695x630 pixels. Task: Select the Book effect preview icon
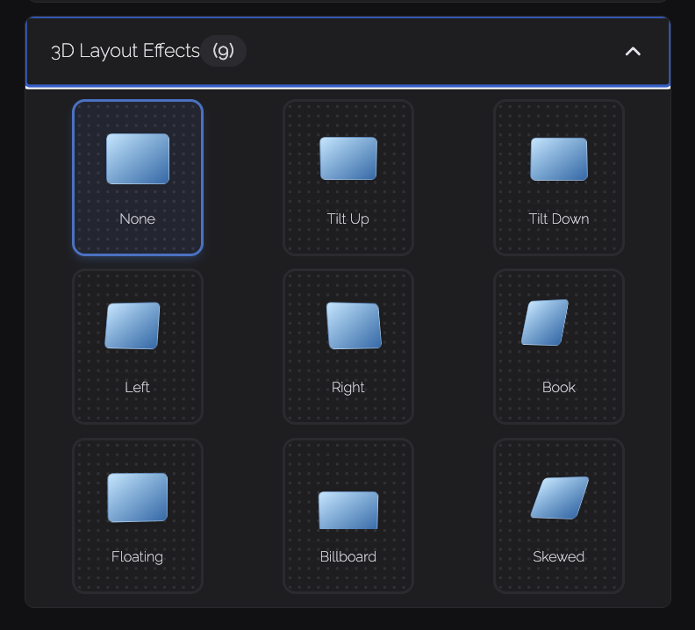tap(545, 323)
